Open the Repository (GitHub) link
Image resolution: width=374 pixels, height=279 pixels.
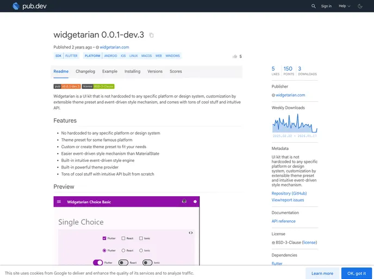pos(289,193)
